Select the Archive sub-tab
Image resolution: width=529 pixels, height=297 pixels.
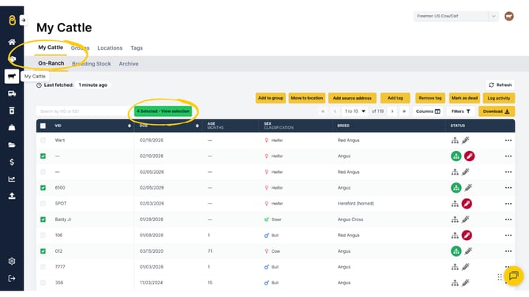click(x=129, y=64)
